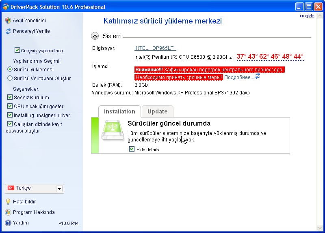Open the INTEL_DP965LT computer link
325x233 pixels.
click(x=155, y=48)
